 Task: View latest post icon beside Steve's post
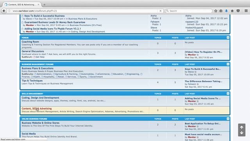(196, 72)
